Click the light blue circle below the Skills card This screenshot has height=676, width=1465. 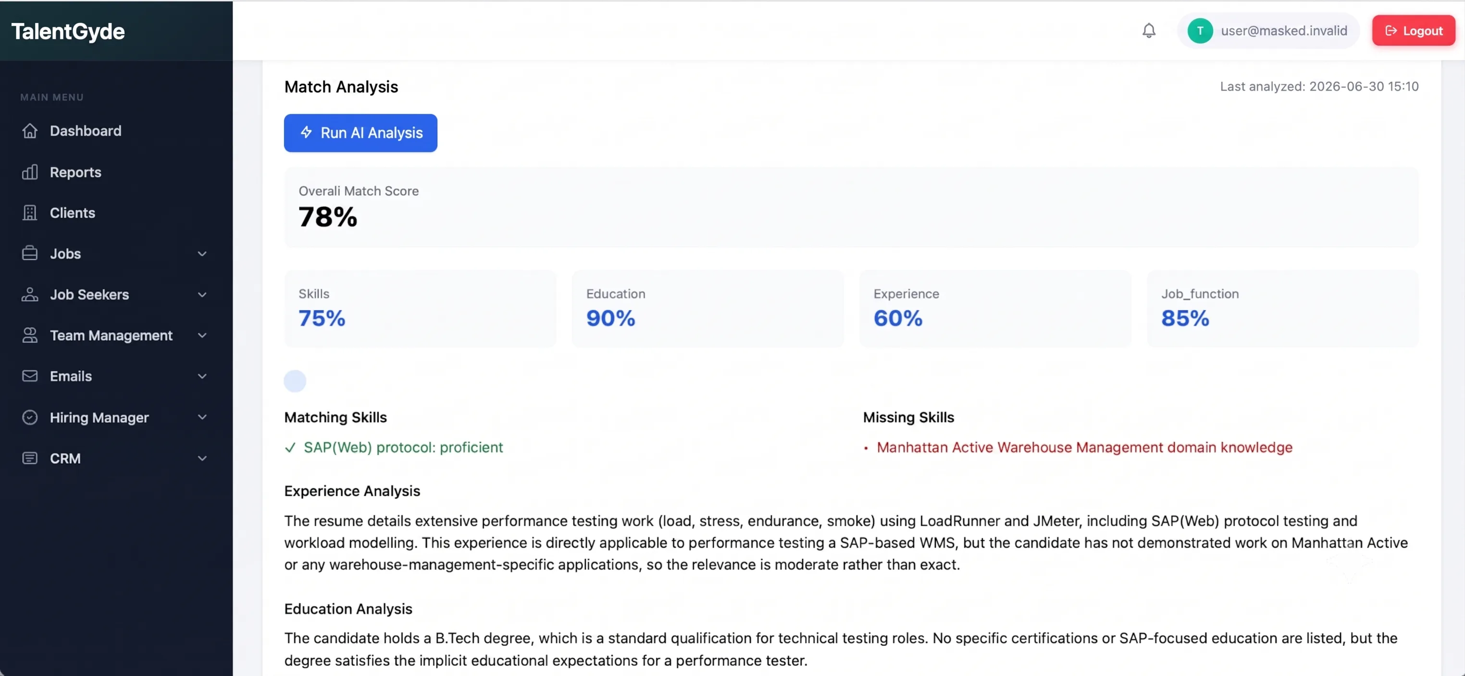point(295,381)
